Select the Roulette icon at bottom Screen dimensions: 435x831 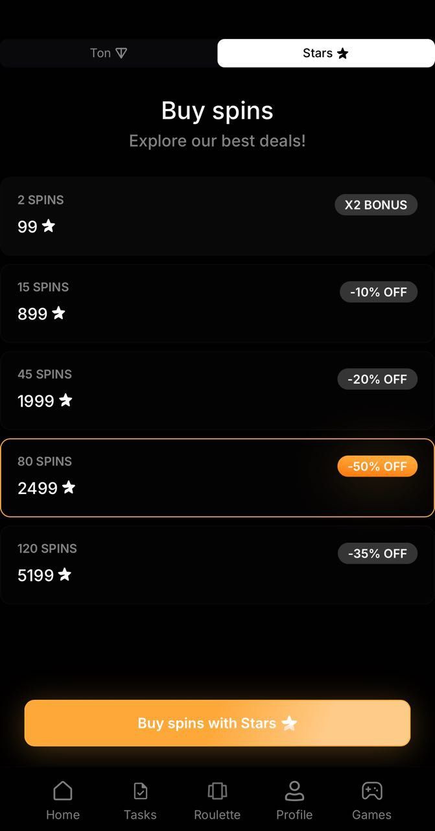click(x=217, y=791)
